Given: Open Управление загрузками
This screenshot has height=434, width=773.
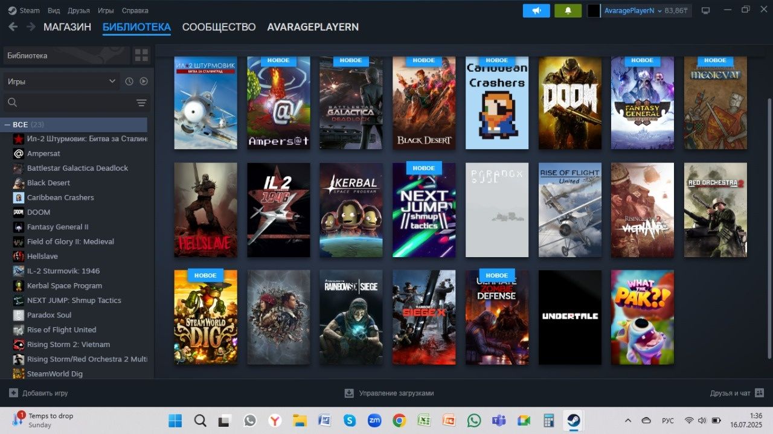Looking at the screenshot, I should tap(389, 393).
